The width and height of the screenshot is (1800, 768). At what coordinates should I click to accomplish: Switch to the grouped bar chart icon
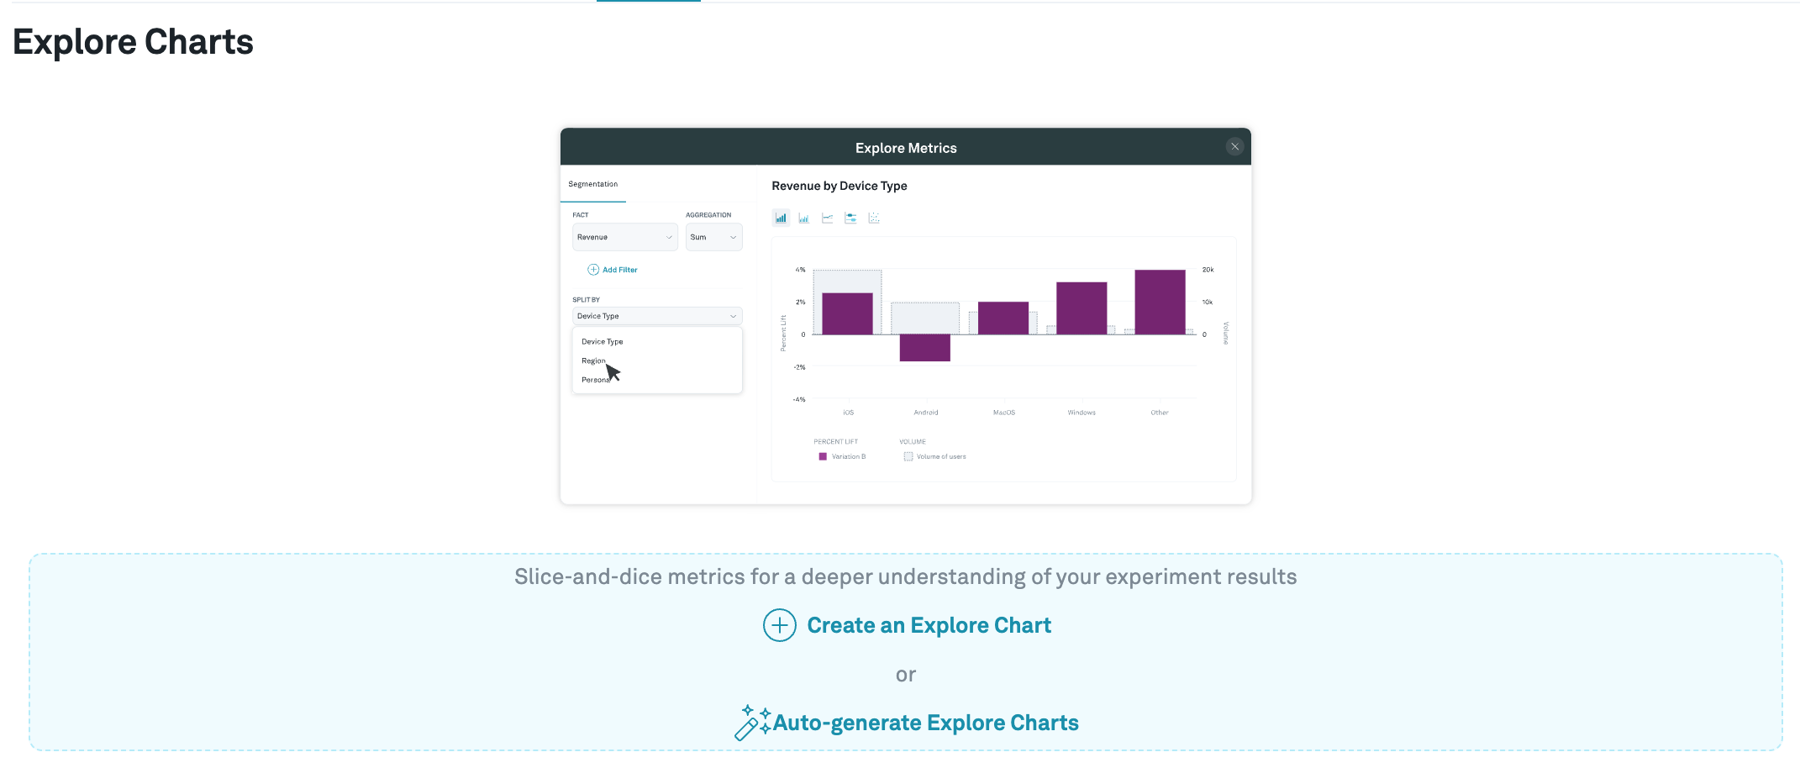click(804, 218)
